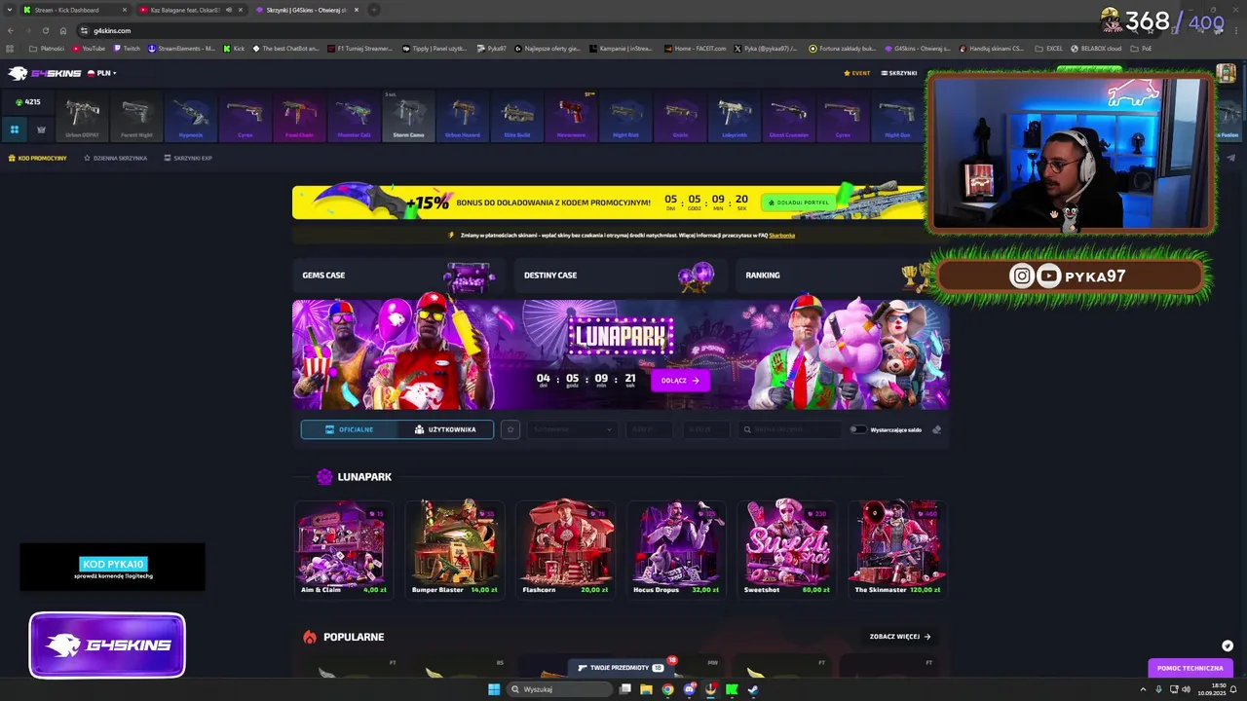Click ZOBACZ WIĘCEJ link in Popularne
The image size is (1247, 701).
(x=900, y=637)
